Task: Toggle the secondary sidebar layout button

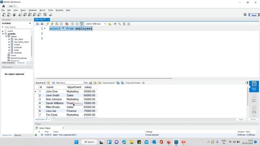Action: pos(258,15)
